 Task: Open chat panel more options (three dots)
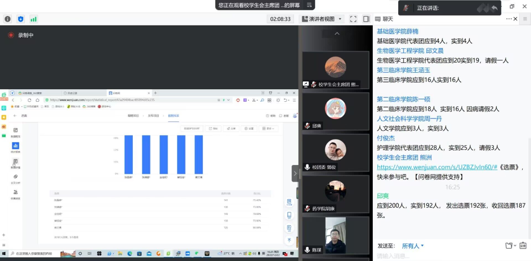pos(508,19)
